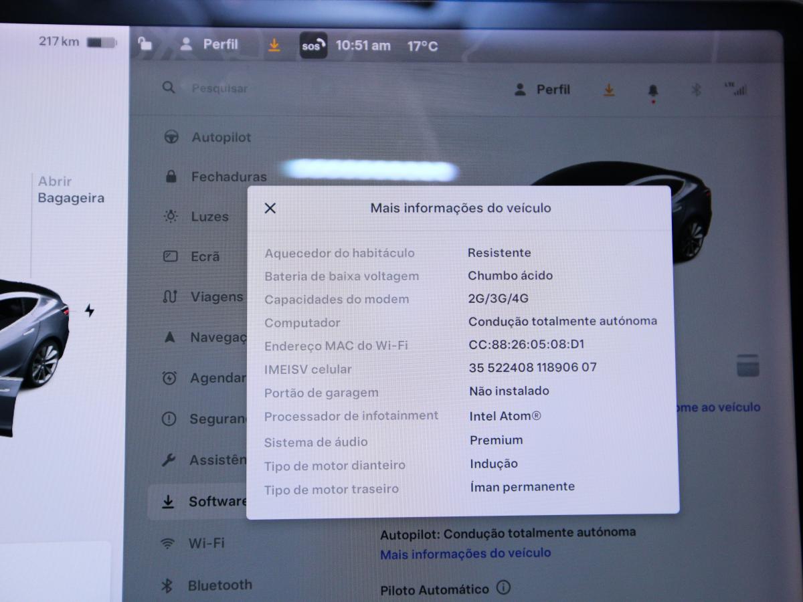Click the Computador row's value in the dialog
This screenshot has width=803, height=602.
point(563,322)
